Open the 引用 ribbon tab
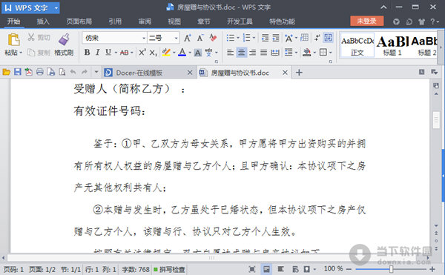The width and height of the screenshot is (445, 275). (115, 21)
